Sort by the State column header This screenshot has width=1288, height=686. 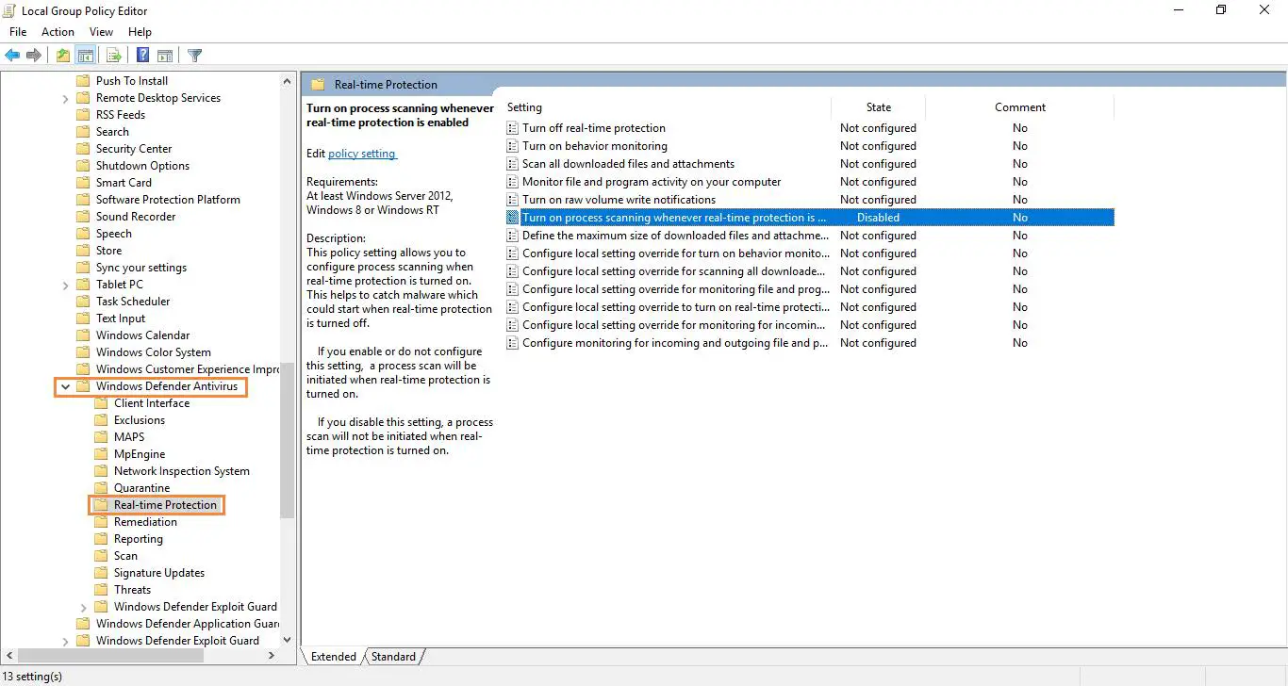tap(879, 107)
